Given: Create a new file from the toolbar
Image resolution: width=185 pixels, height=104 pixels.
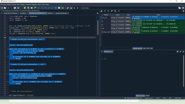Looking at the screenshot, I should pos(2,8).
